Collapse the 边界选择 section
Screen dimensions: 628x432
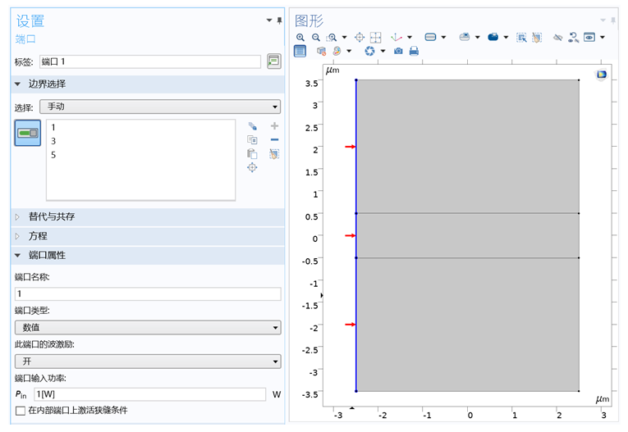(17, 84)
